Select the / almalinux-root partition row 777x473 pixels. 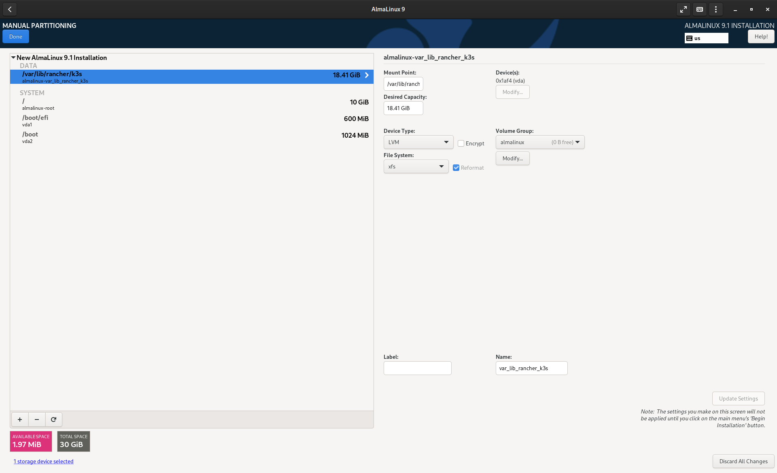click(x=192, y=104)
